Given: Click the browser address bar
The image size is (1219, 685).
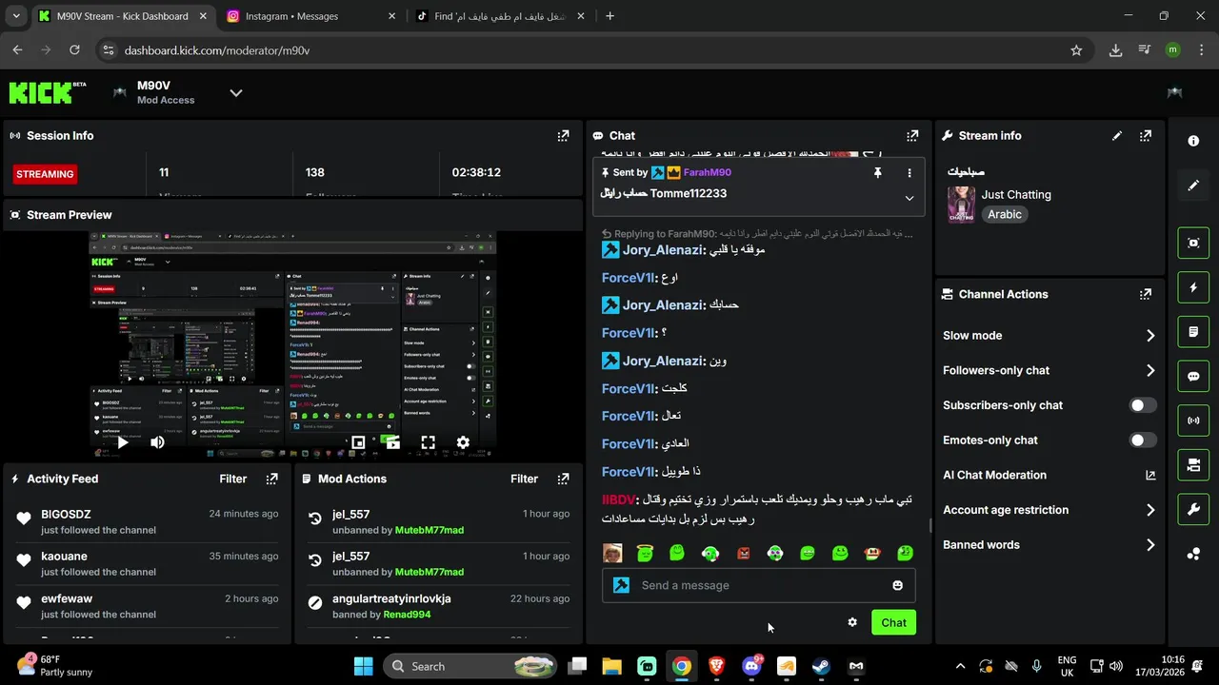Looking at the screenshot, I should [x=587, y=50].
